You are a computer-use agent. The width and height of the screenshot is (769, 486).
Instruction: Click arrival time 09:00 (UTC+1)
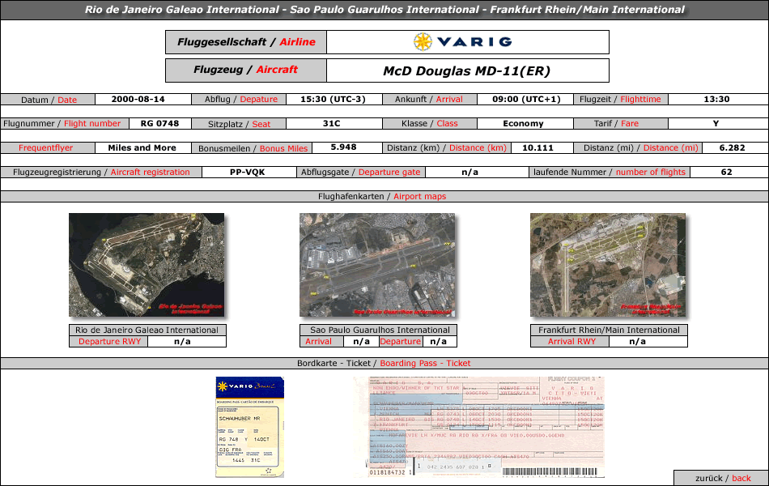pyautogui.click(x=526, y=99)
